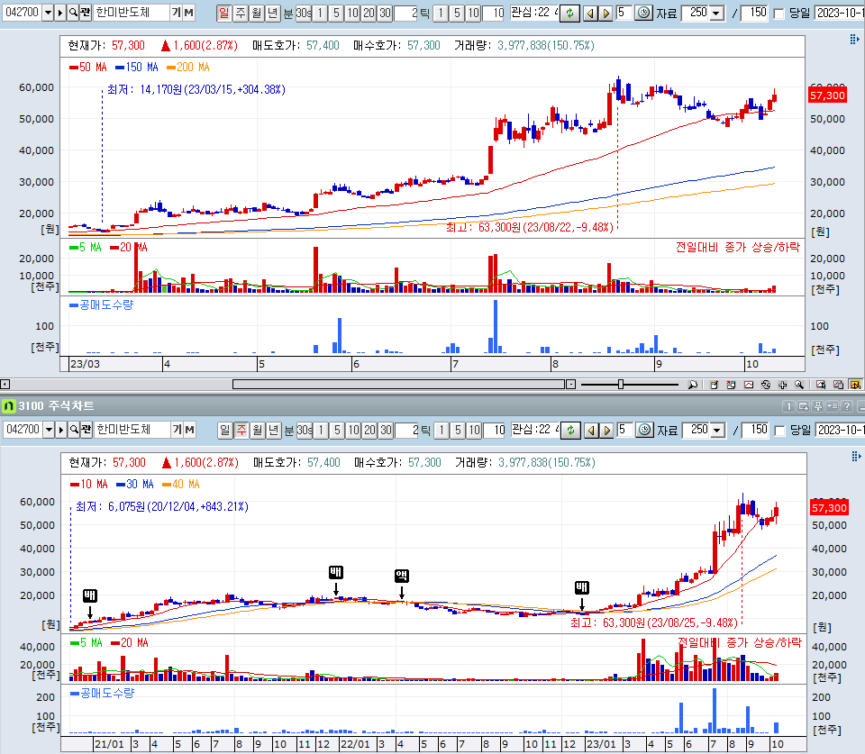Open stock search magnifier in top chart toolbar
Viewport: 865px width, 754px height.
(x=73, y=12)
